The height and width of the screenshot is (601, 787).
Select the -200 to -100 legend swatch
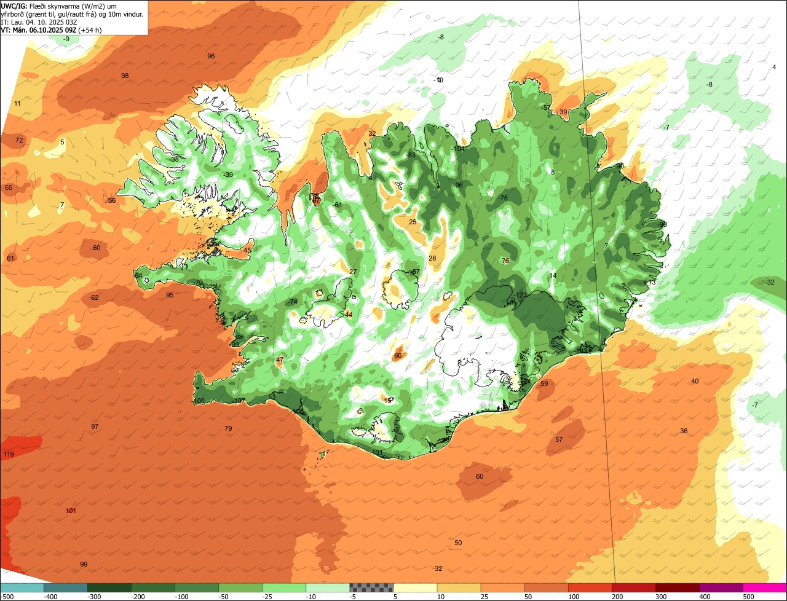(x=152, y=587)
